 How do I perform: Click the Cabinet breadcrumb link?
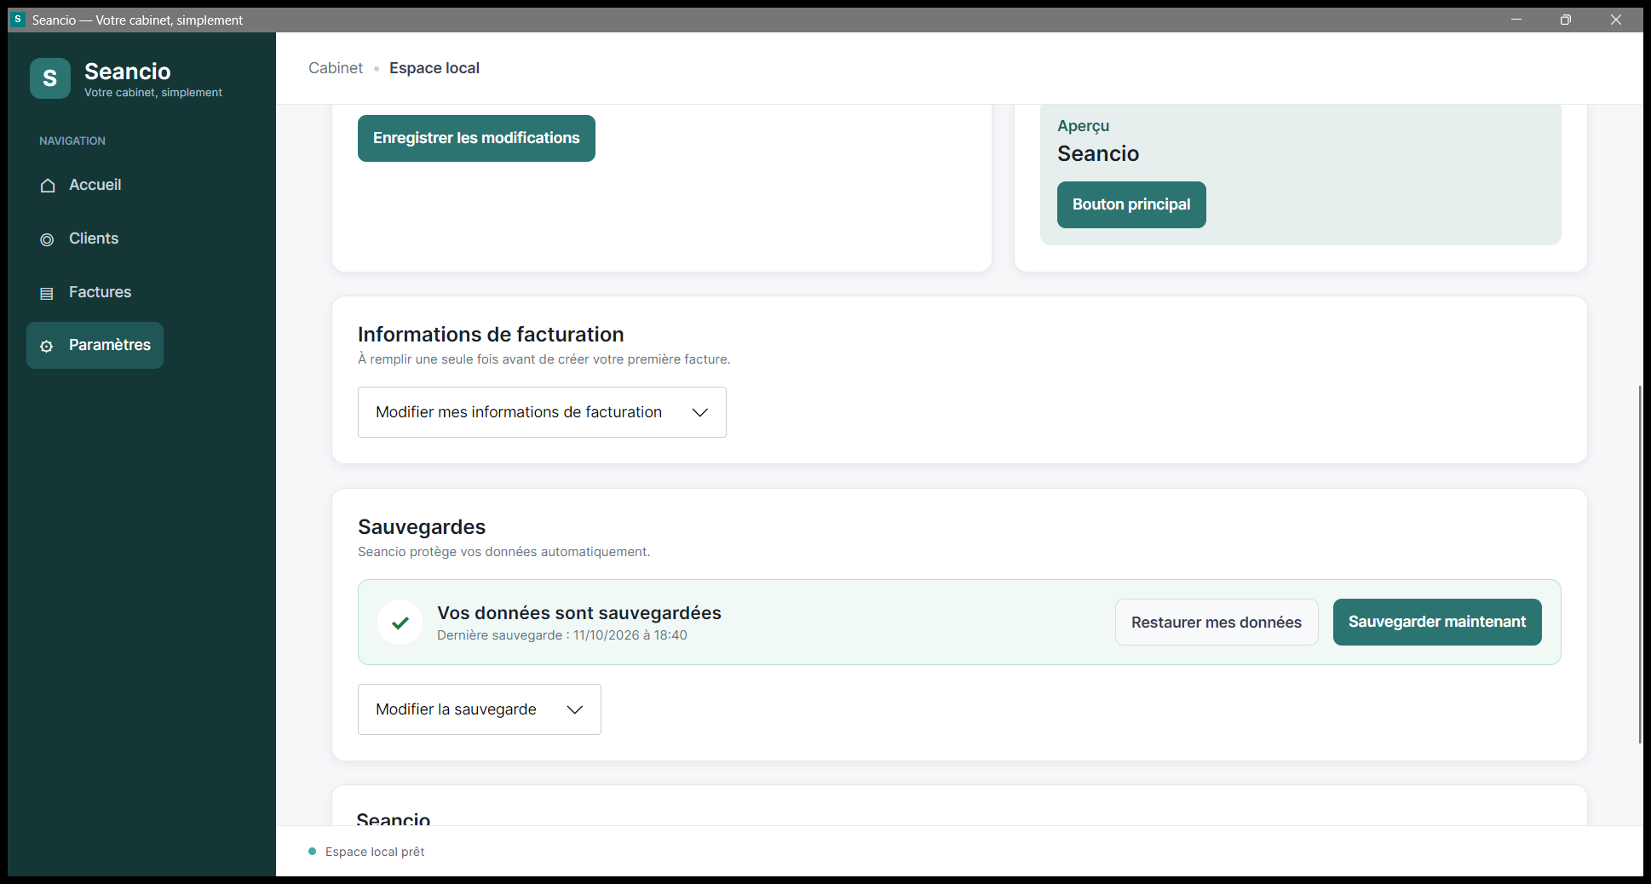click(336, 68)
